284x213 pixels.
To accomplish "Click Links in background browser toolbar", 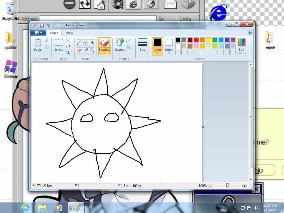I will (x=185, y=19).
